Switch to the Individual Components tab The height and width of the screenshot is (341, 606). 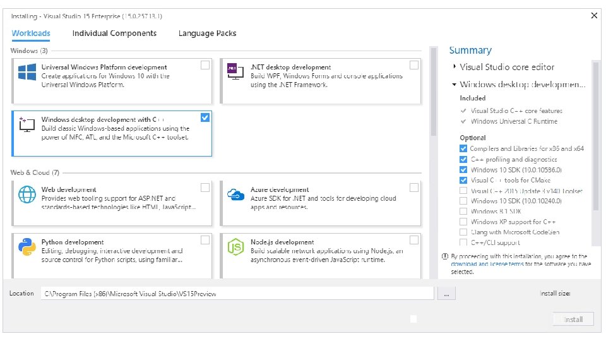pos(114,33)
